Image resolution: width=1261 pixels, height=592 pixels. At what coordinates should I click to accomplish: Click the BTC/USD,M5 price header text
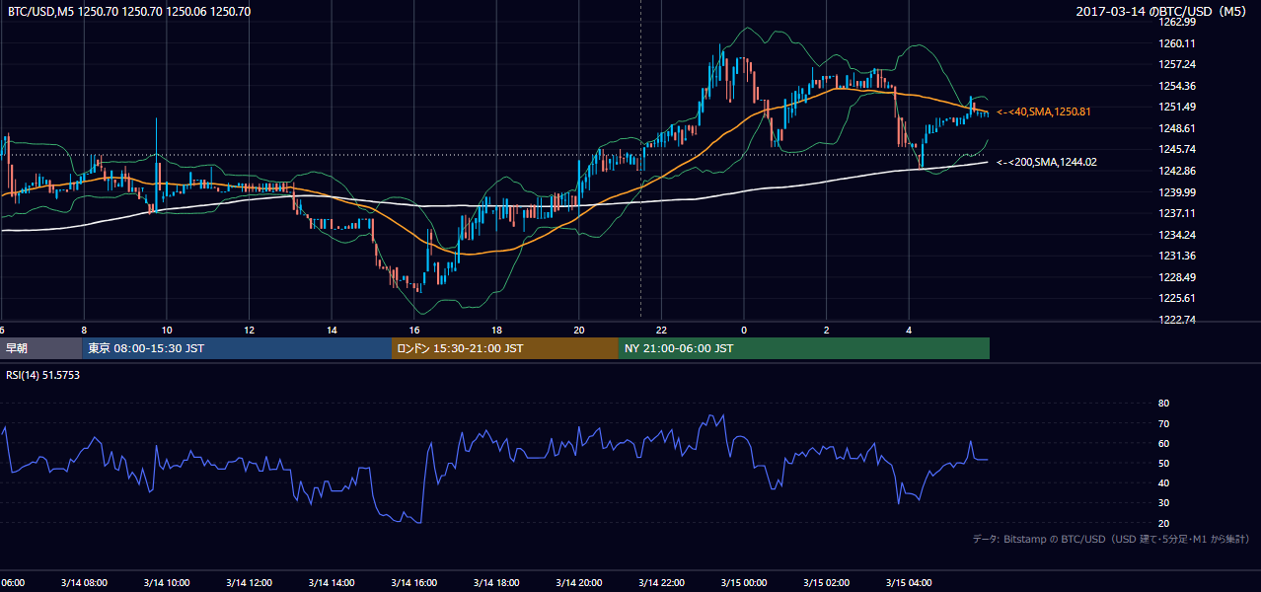coord(129,12)
